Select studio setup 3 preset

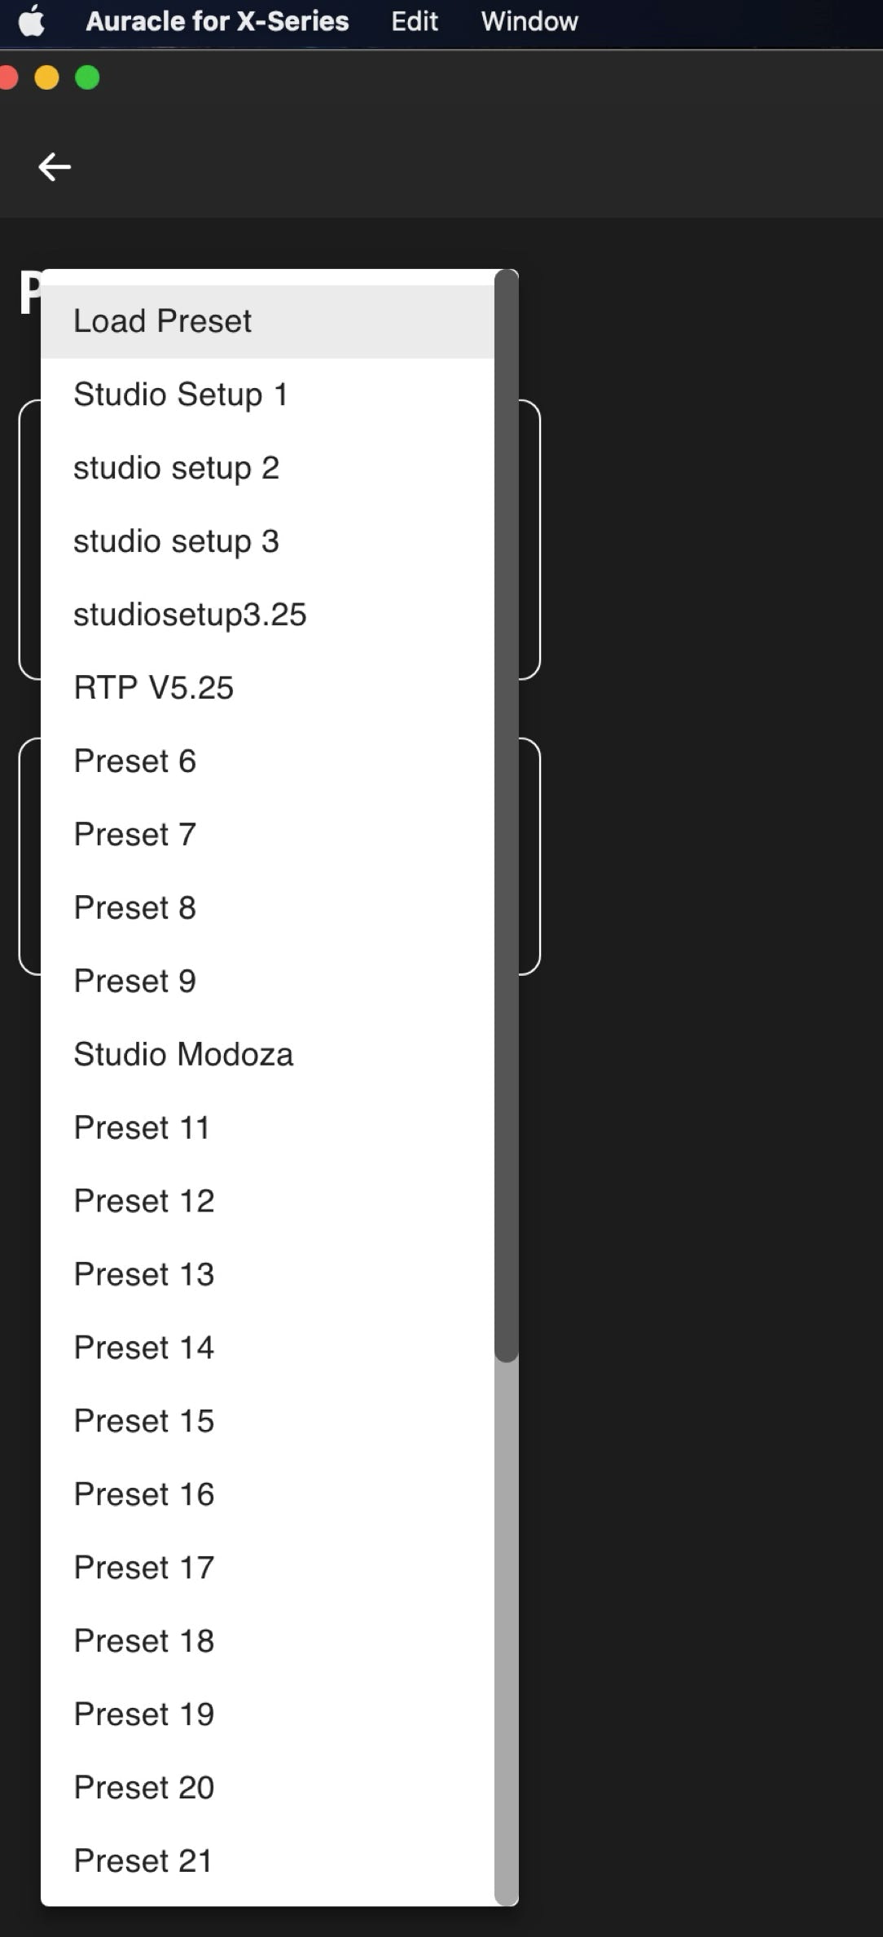point(267,541)
